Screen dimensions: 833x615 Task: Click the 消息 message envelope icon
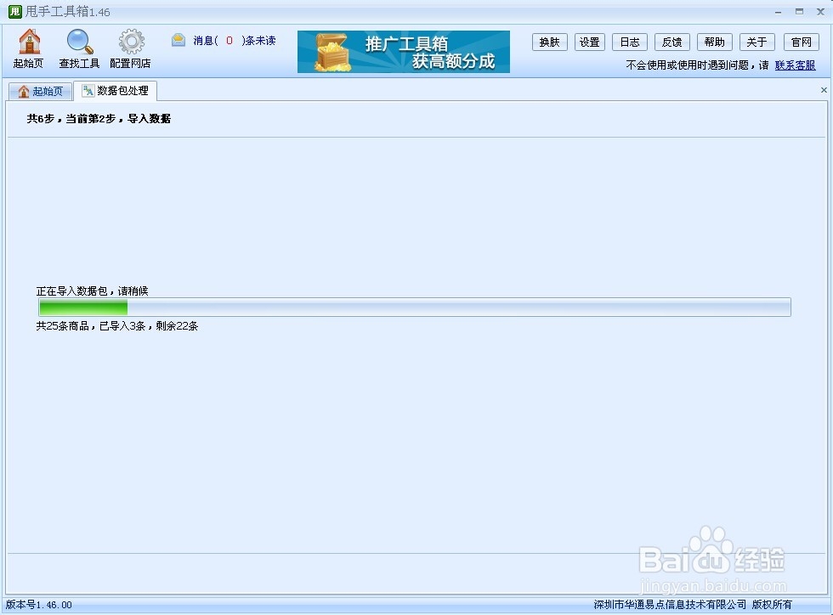pos(178,38)
